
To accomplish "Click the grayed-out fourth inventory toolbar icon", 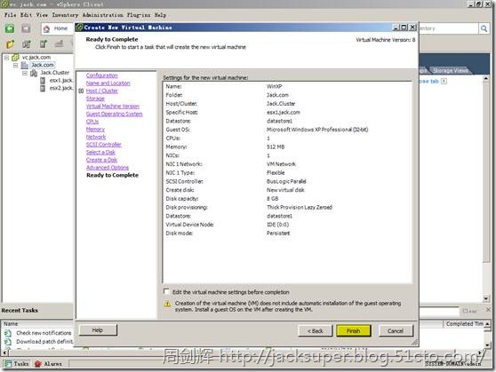I will [59, 44].
